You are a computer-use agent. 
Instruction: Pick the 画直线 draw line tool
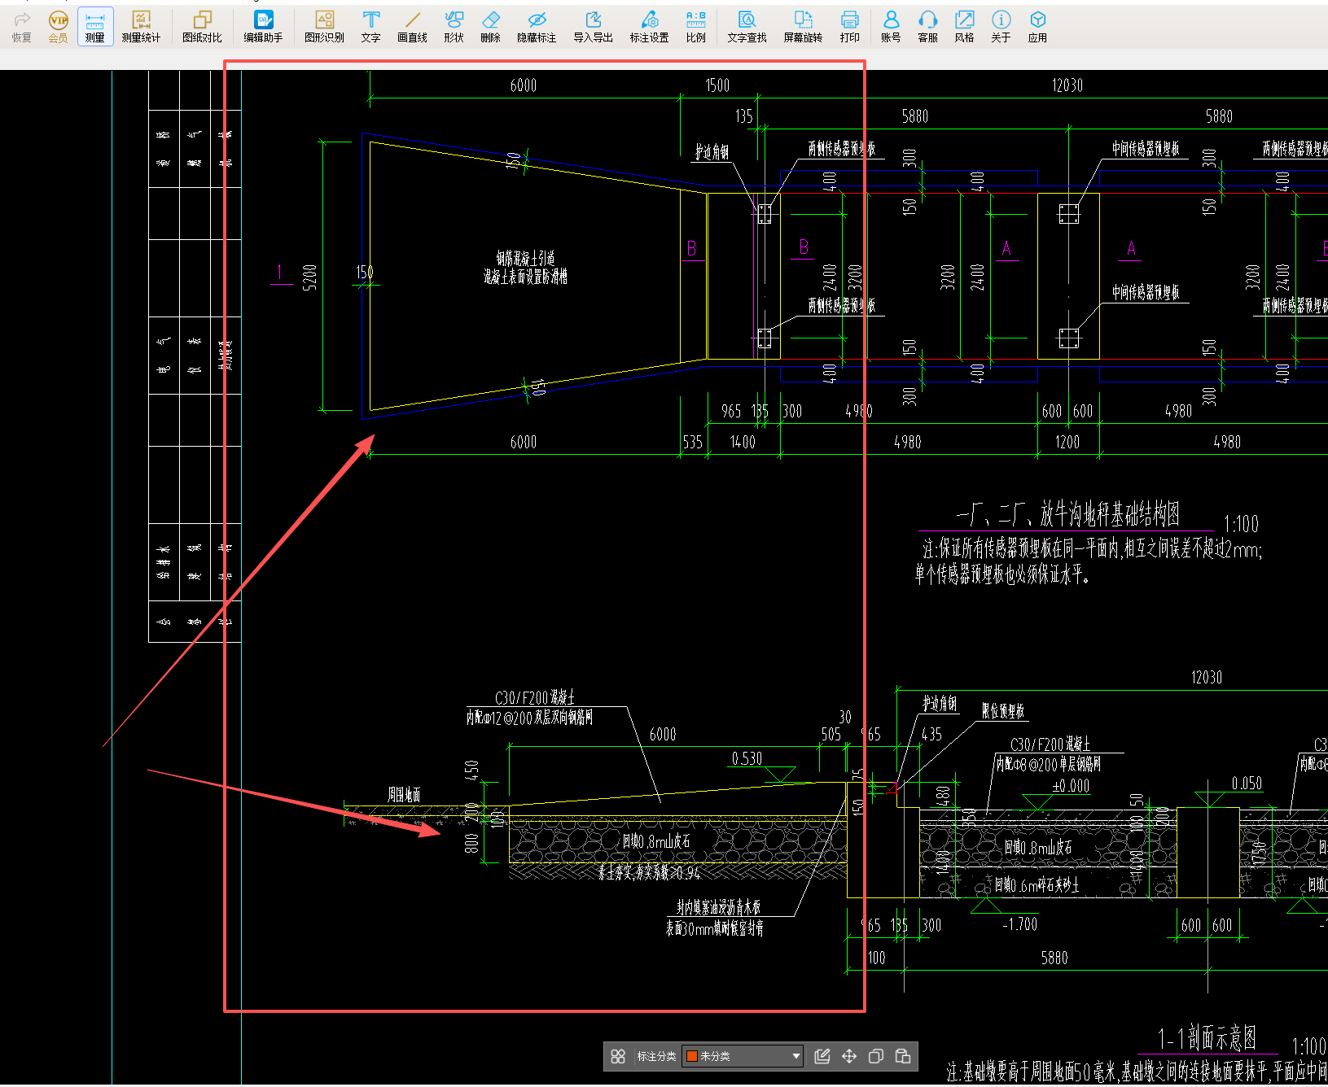412,26
